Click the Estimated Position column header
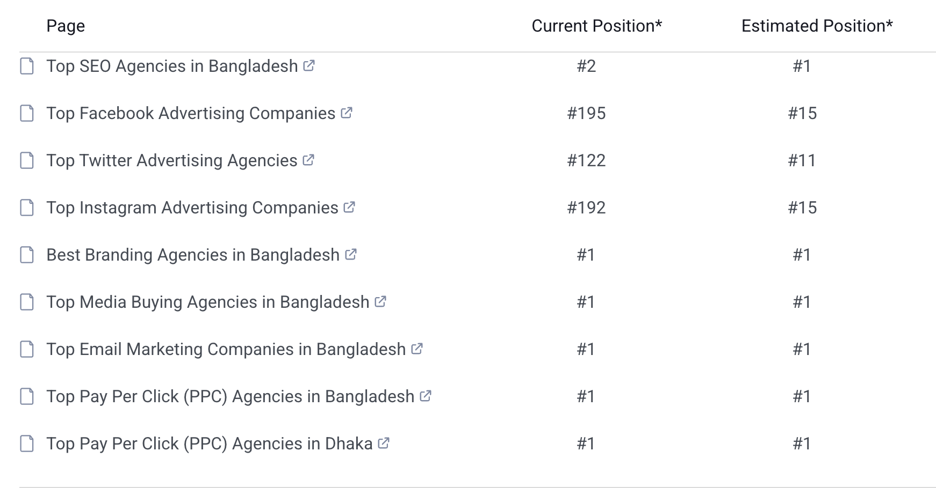 [817, 25]
